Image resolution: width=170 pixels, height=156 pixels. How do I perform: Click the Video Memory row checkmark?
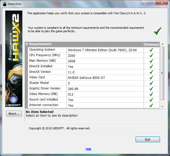point(151,94)
